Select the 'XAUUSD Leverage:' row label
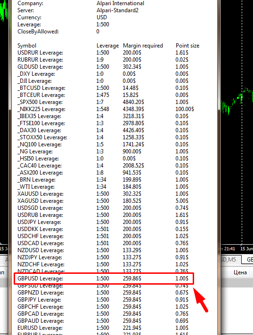 41,194
